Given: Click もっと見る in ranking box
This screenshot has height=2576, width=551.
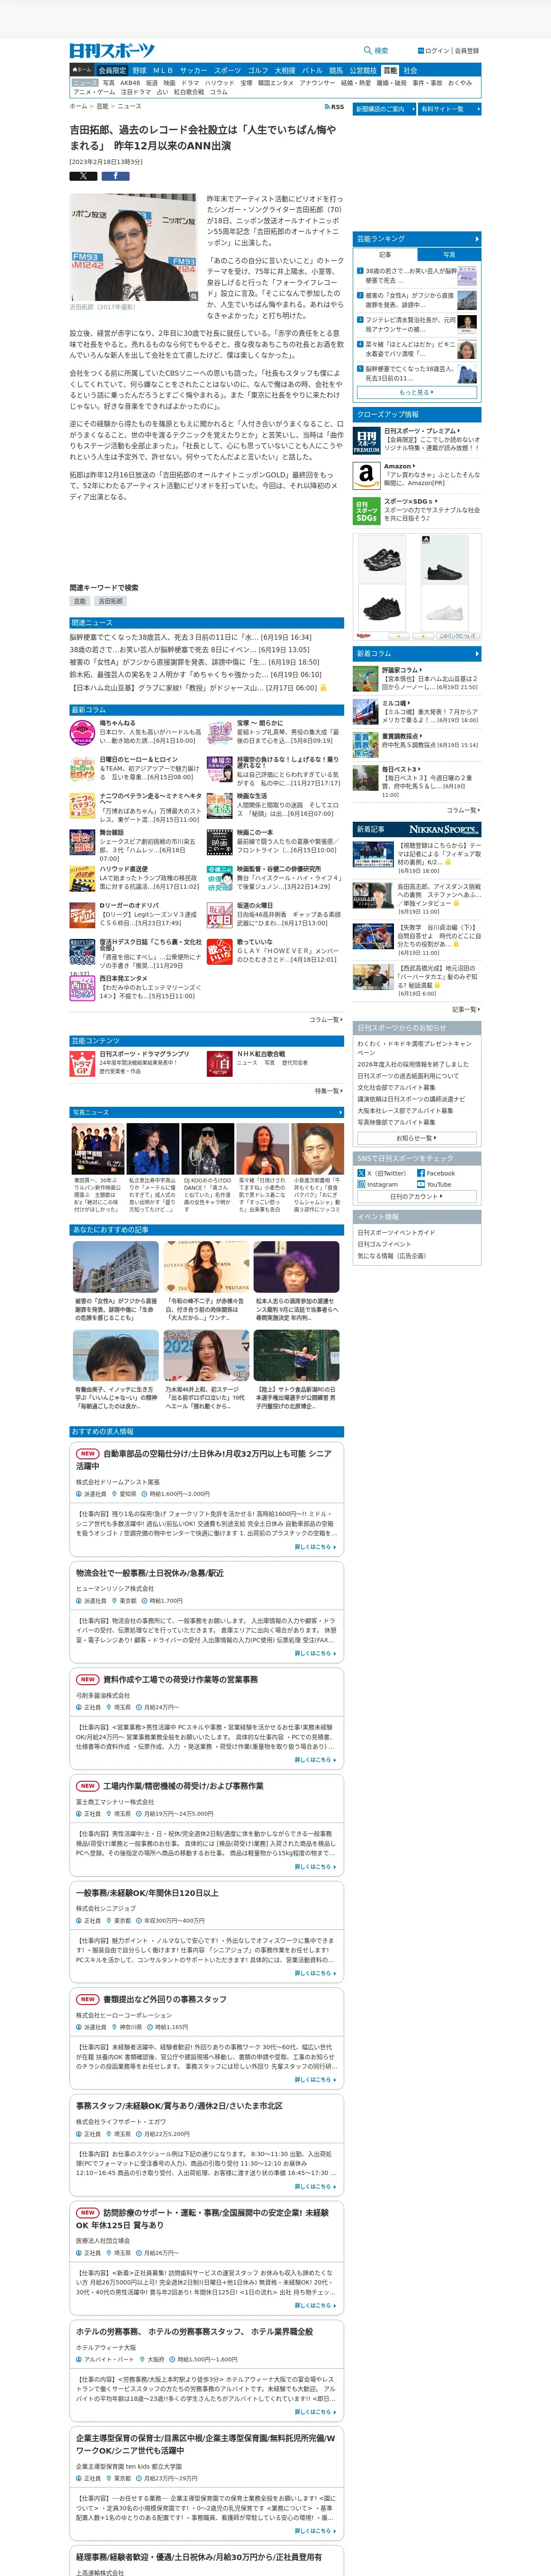Looking at the screenshot, I should click(417, 393).
